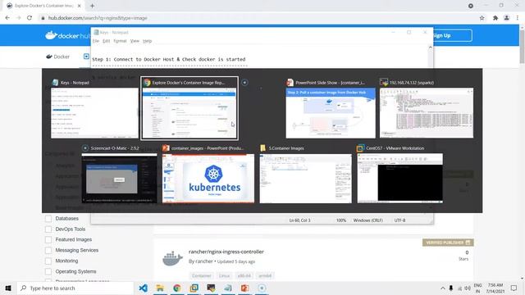The height and width of the screenshot is (295, 525).
Task: Open Screencast-O-Matic from the taskbar
Action: click(262, 288)
